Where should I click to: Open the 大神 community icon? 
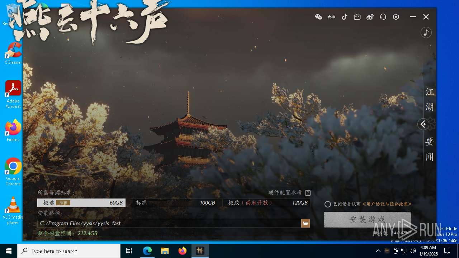(x=331, y=17)
